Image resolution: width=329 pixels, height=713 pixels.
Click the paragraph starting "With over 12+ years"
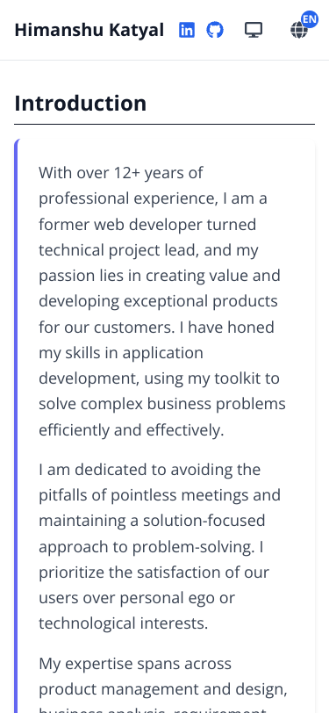pyautogui.click(x=162, y=301)
